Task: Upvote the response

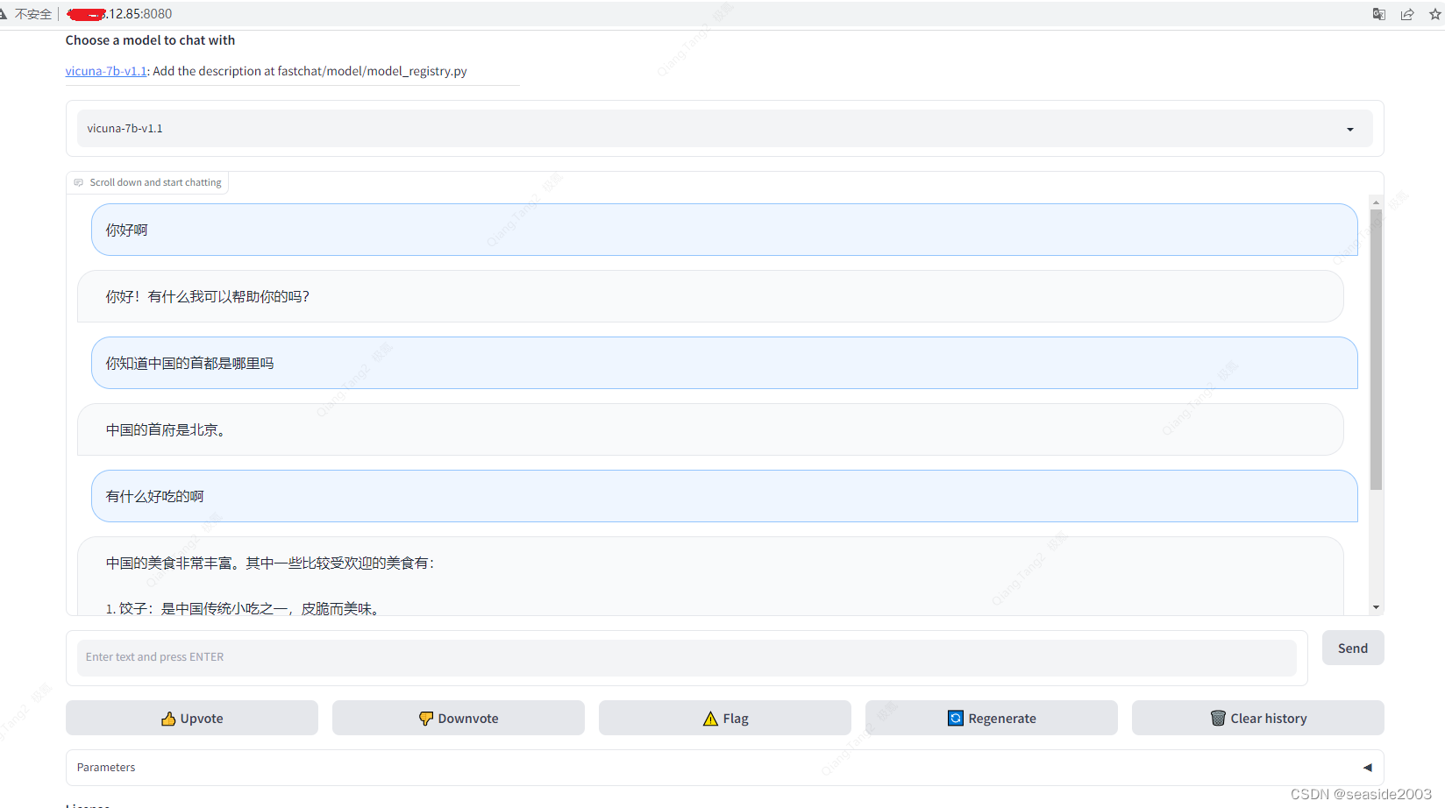Action: click(192, 718)
